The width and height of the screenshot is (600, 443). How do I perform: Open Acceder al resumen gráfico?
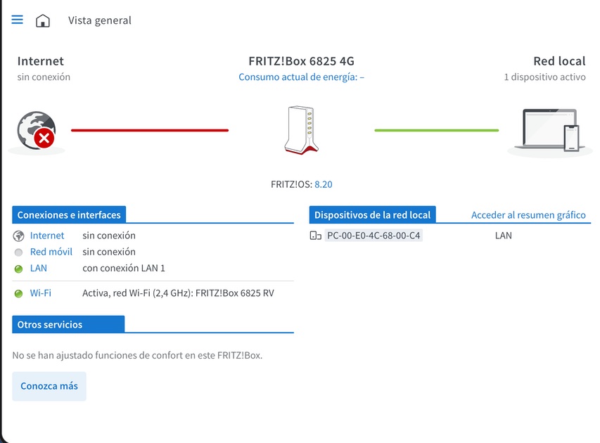pos(528,215)
